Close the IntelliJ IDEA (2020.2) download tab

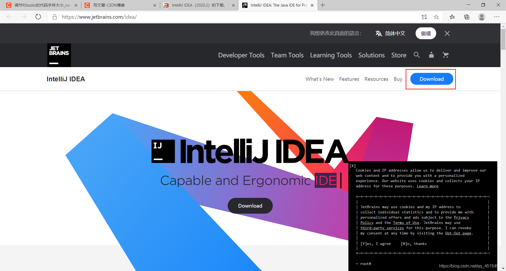tap(233, 5)
